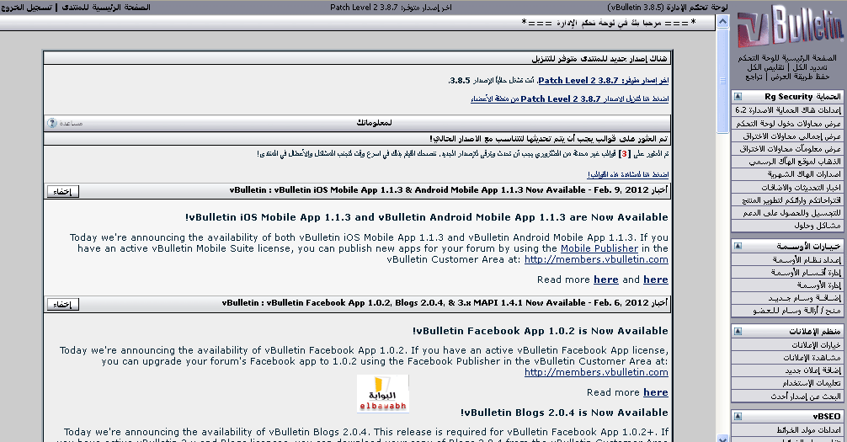Click first 'here' link in mobile app news
This screenshot has width=847, height=442.
tap(606, 280)
